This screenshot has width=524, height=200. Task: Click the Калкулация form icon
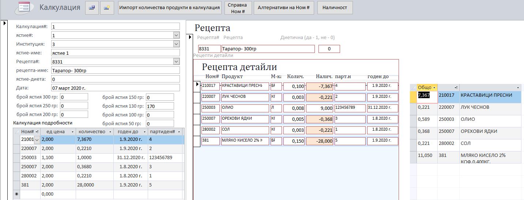(24, 7)
